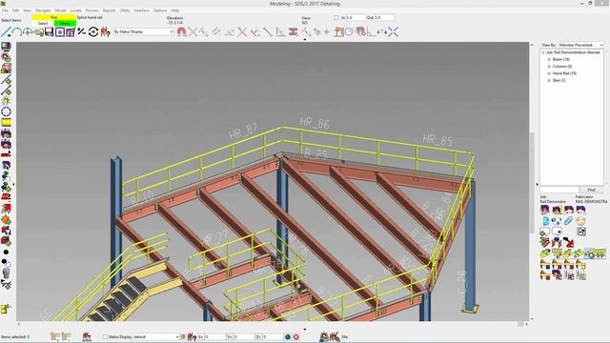Click the paperclip icon in right panel
Viewport: 610px width, 343px height.
coord(569,221)
